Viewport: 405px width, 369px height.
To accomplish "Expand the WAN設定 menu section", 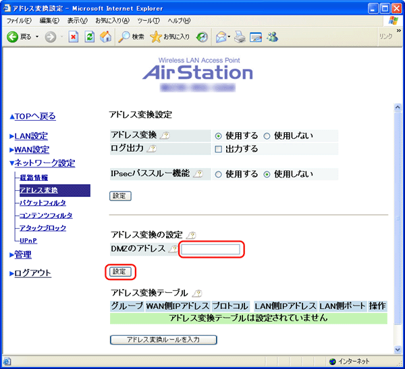I will (x=32, y=150).
